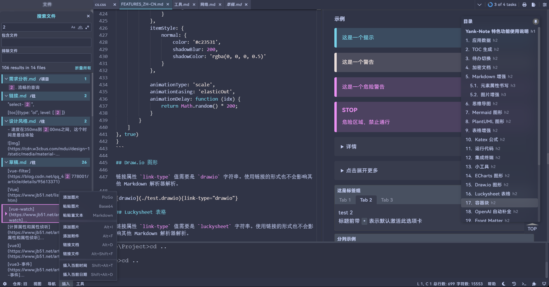The height and width of the screenshot is (287, 549).
Task: Open 仓库: 旧 repository switcher
Action: [x=20, y=284]
